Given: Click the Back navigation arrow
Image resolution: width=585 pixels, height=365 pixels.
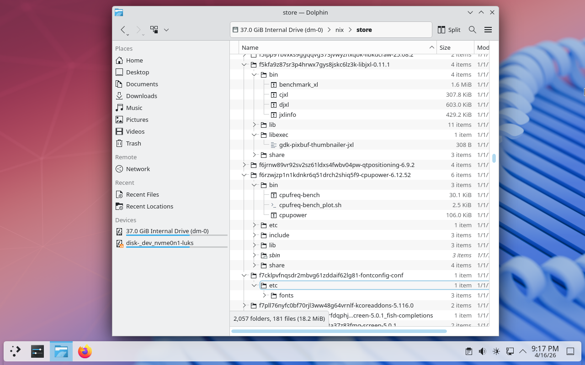Looking at the screenshot, I should click(x=123, y=30).
